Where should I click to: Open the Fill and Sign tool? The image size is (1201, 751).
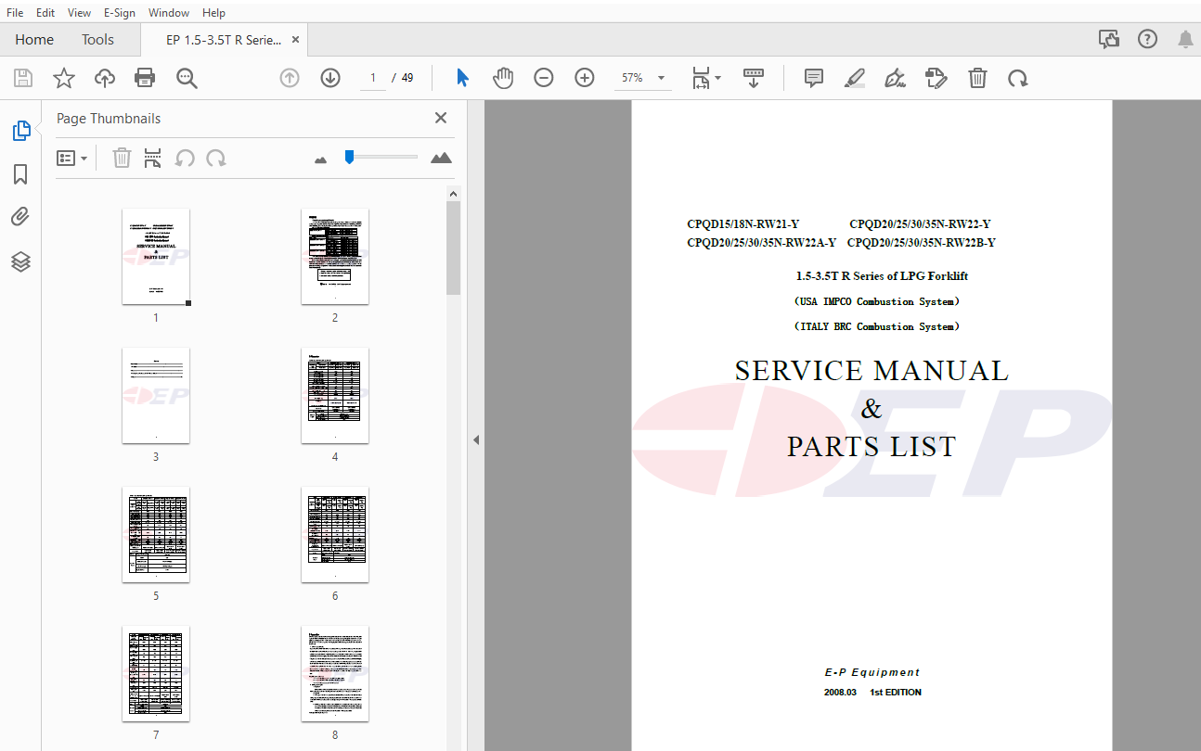coord(896,78)
